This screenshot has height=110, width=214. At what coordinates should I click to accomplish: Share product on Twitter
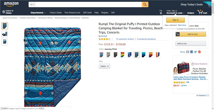click(195, 52)
